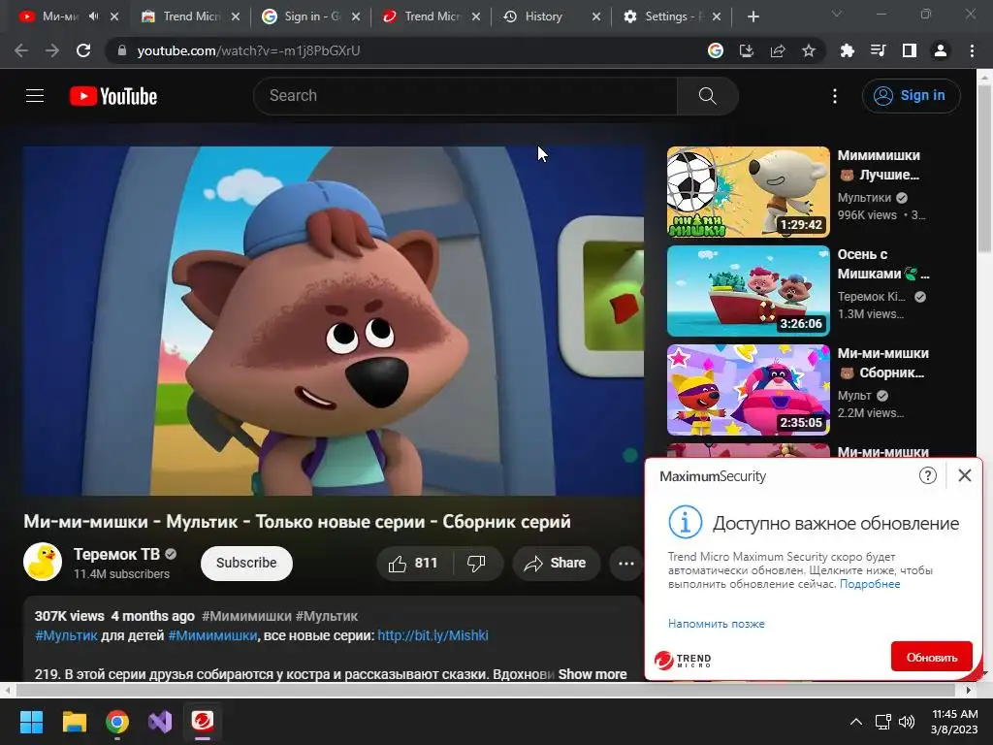Open tab search dropdown in Chrome
Image resolution: width=993 pixels, height=745 pixels.
coord(837,15)
